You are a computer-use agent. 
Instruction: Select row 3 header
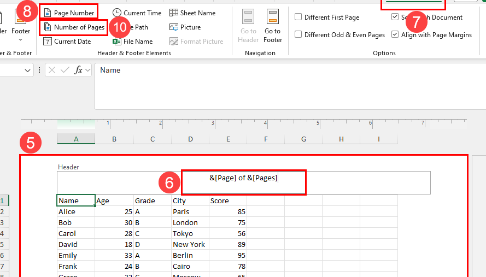(4, 222)
